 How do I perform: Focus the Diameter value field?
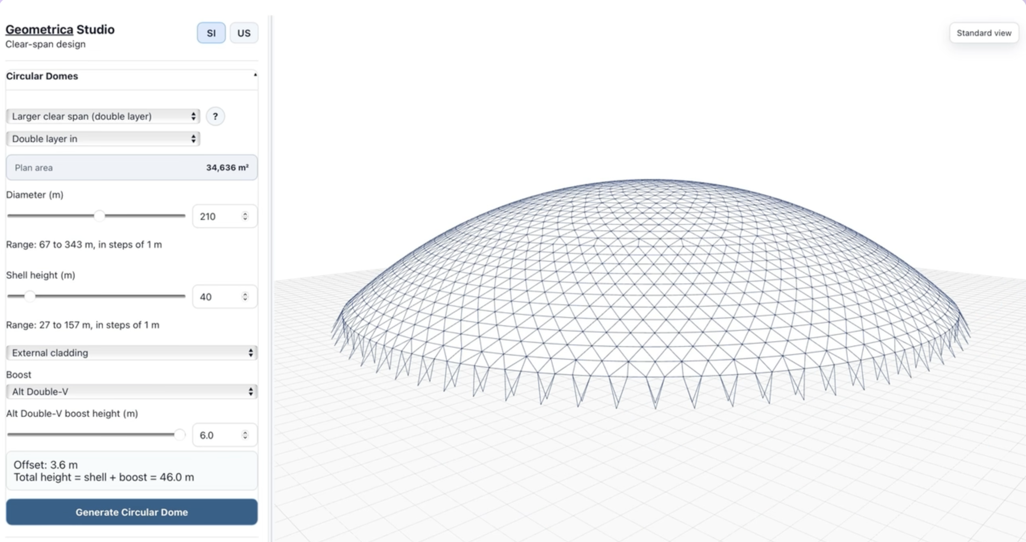click(x=224, y=216)
